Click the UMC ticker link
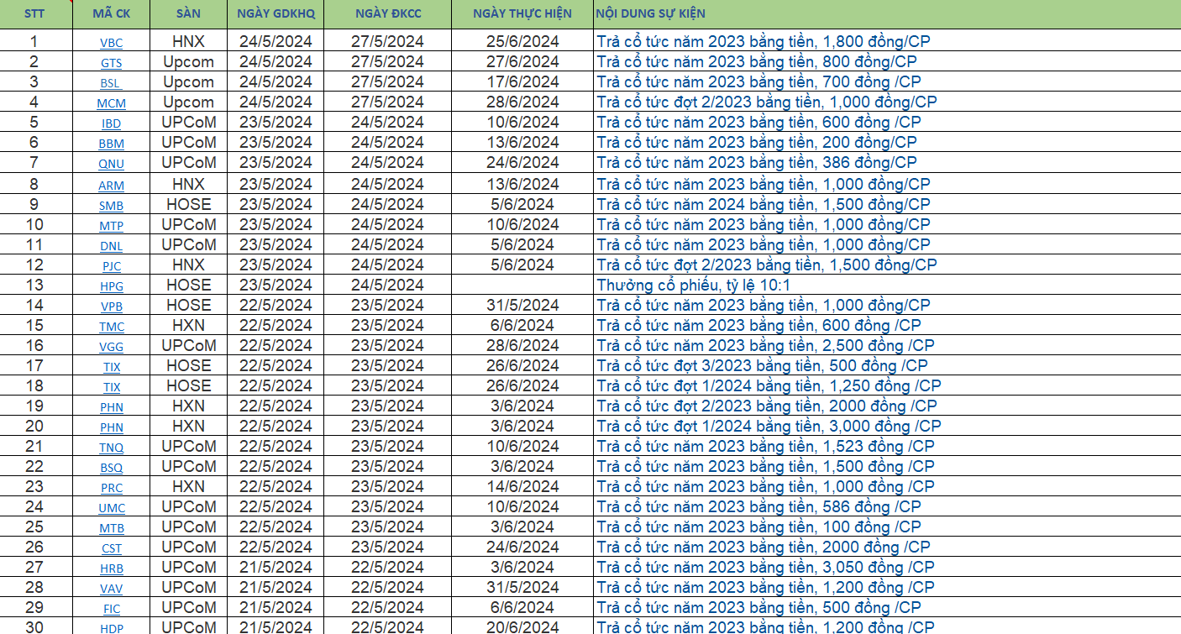The image size is (1181, 634). (x=111, y=508)
